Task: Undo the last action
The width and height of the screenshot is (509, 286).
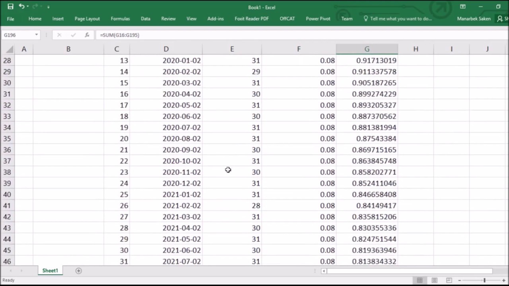Action: [21, 6]
